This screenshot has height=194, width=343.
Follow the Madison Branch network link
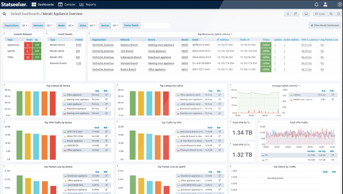pyautogui.click(x=129, y=45)
